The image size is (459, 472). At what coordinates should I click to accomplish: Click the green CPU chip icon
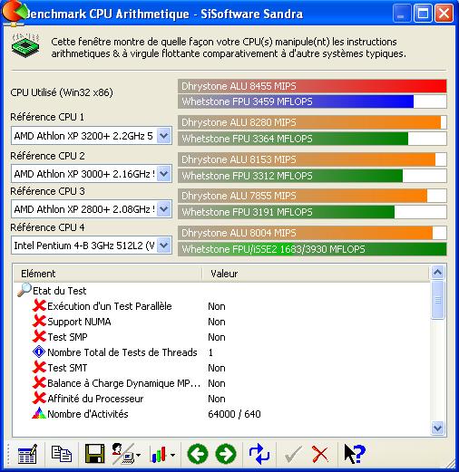[25, 44]
